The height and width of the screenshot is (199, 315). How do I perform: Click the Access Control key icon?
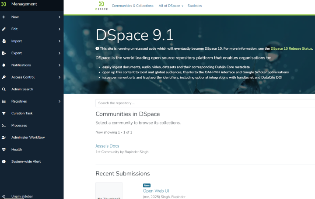click(4, 77)
